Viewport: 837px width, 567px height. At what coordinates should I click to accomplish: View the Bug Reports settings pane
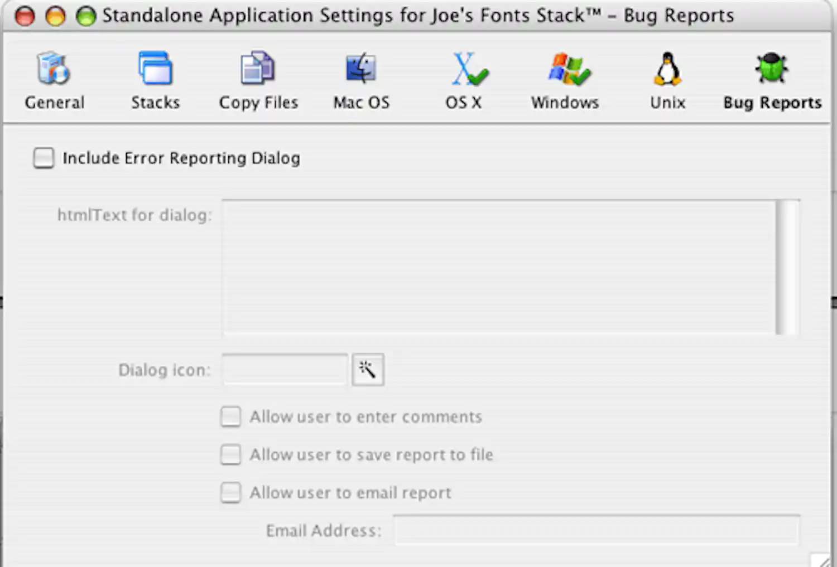click(772, 78)
